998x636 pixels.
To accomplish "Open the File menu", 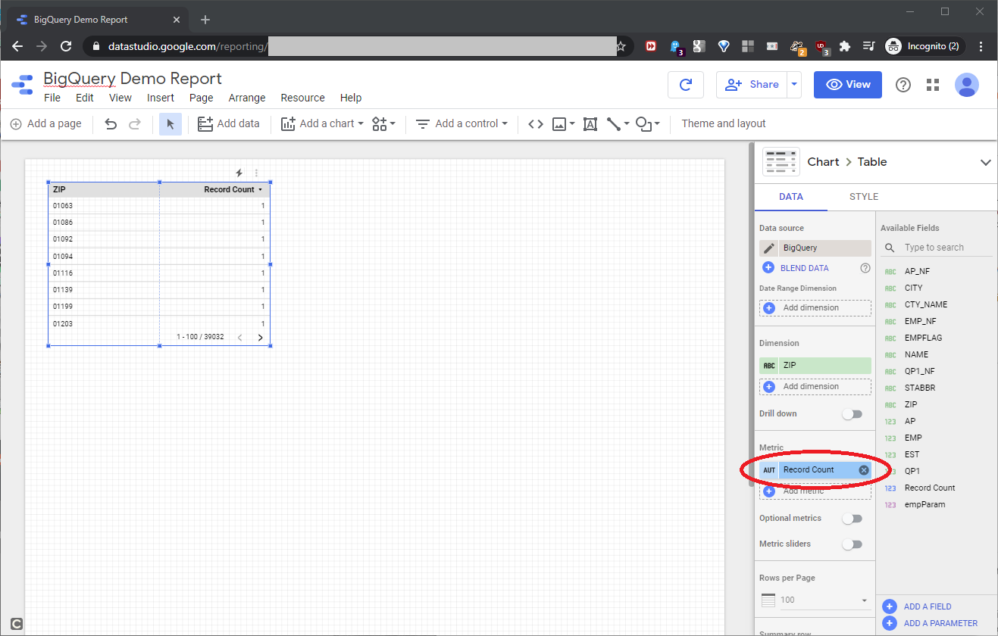I will coord(52,98).
